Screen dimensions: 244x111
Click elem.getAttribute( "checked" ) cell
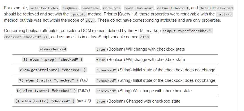tap(53, 70)
